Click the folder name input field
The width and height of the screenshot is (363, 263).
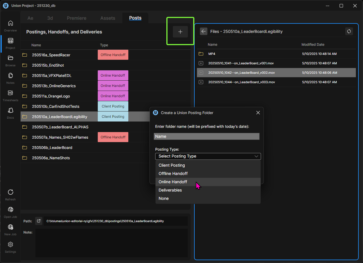pos(207,136)
